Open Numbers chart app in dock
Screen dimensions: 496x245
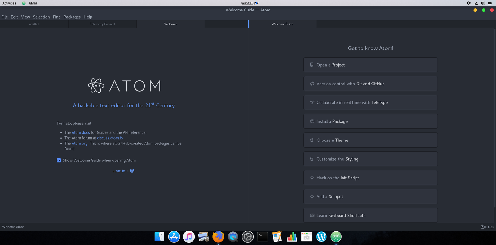click(292, 237)
